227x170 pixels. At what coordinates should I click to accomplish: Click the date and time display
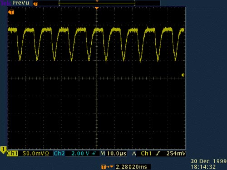click(x=208, y=164)
